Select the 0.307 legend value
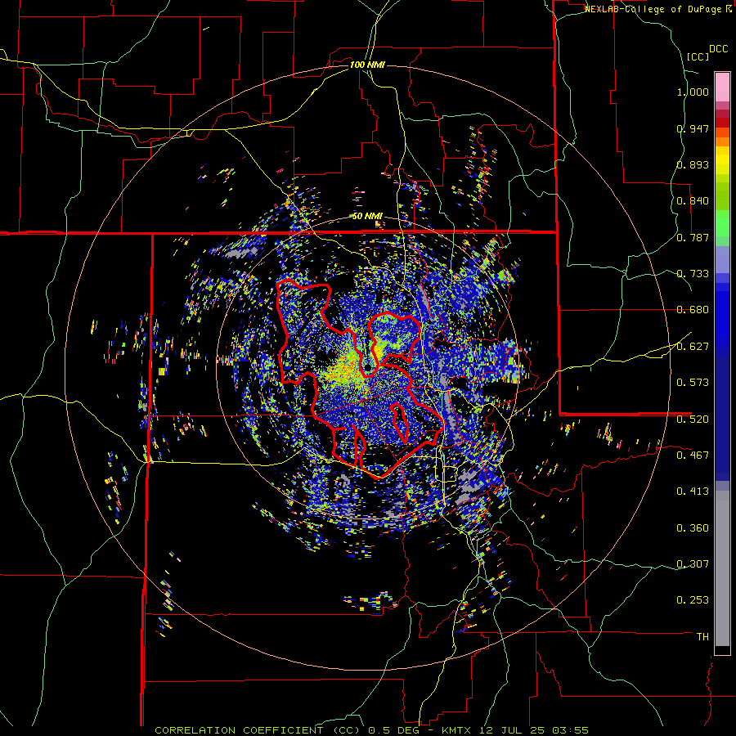This screenshot has height=736, width=736. coord(693,564)
